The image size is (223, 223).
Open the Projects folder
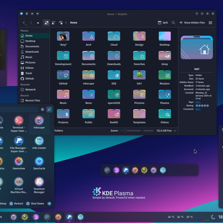(x=63, y=117)
